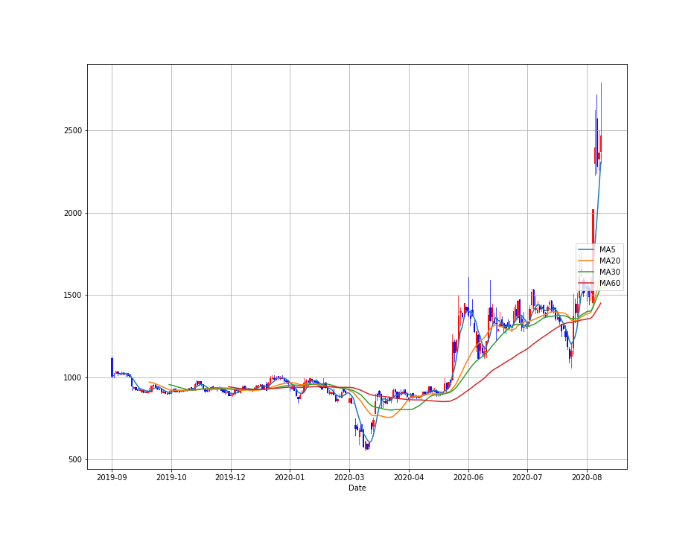
Task: Click the 2020-01 x-axis tick label
Action: (x=290, y=478)
